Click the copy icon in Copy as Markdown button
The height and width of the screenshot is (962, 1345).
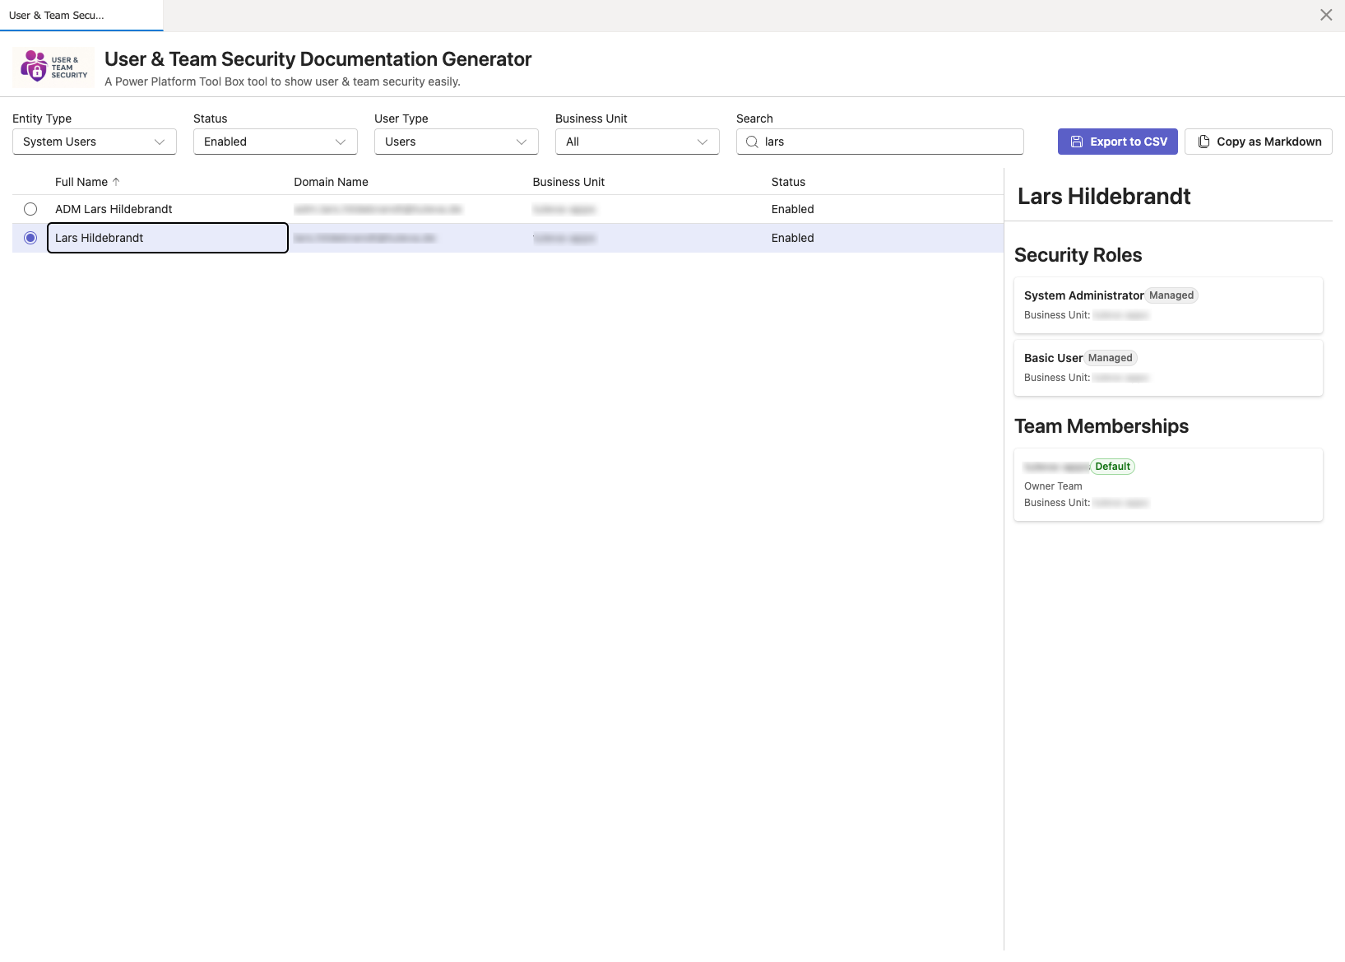(x=1204, y=141)
